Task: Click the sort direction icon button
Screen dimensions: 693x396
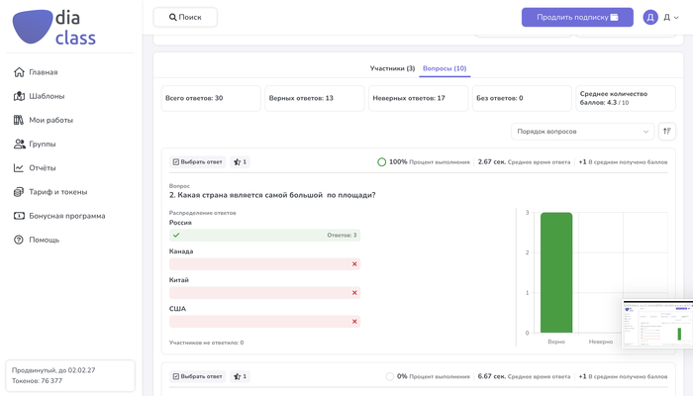Action: coord(667,132)
